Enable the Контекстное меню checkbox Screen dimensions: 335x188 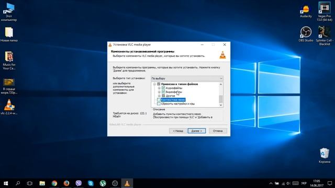159,100
